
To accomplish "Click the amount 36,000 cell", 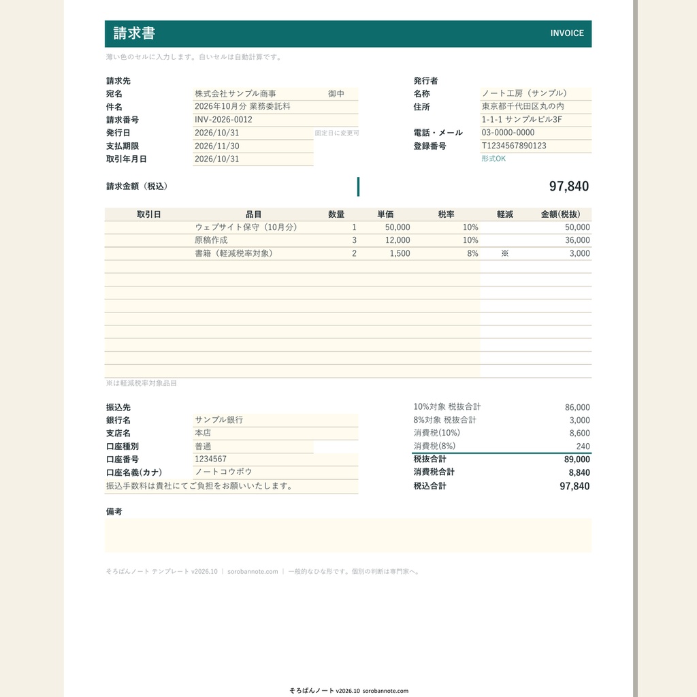I will [x=561, y=240].
